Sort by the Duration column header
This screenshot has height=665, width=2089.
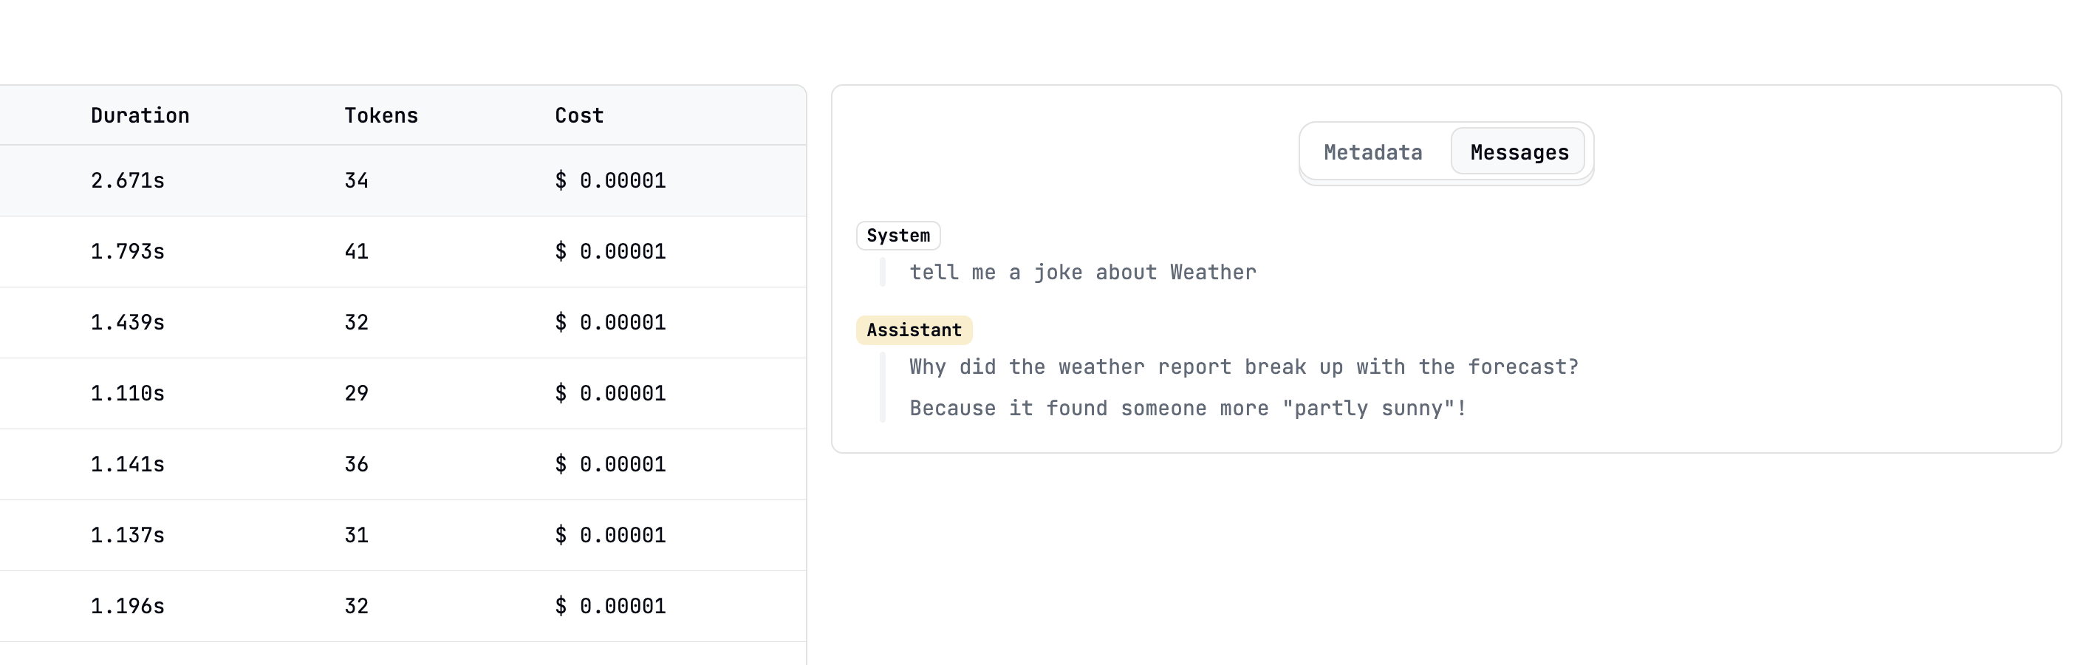[x=140, y=116]
